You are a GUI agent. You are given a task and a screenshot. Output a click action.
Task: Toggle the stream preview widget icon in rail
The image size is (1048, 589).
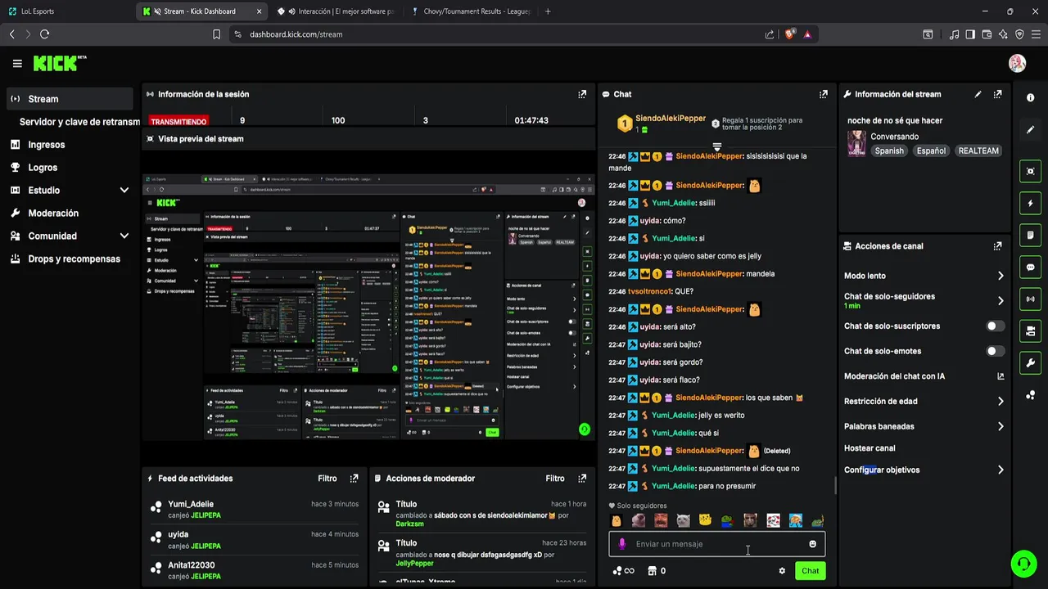coord(1030,171)
